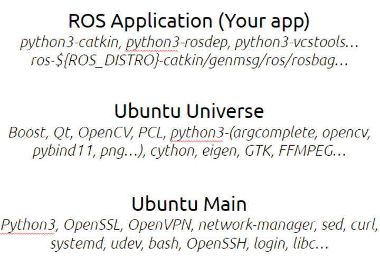
Task: Click the 'Ubuntu Universe' heading
Action: 189,111
